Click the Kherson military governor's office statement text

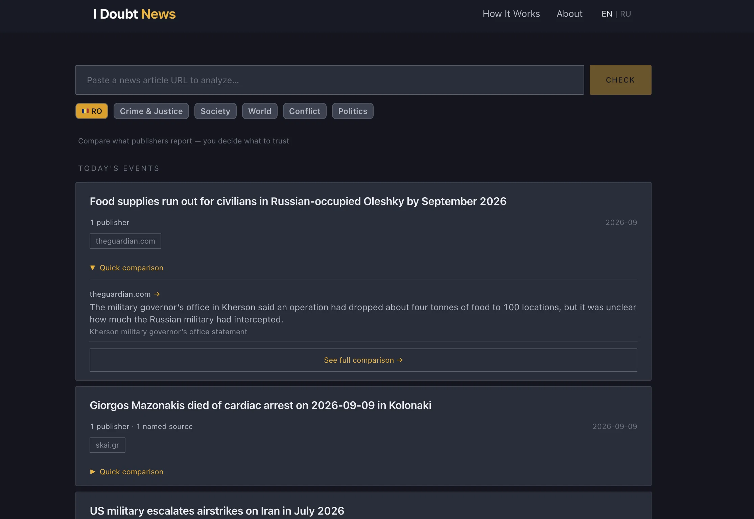click(168, 332)
